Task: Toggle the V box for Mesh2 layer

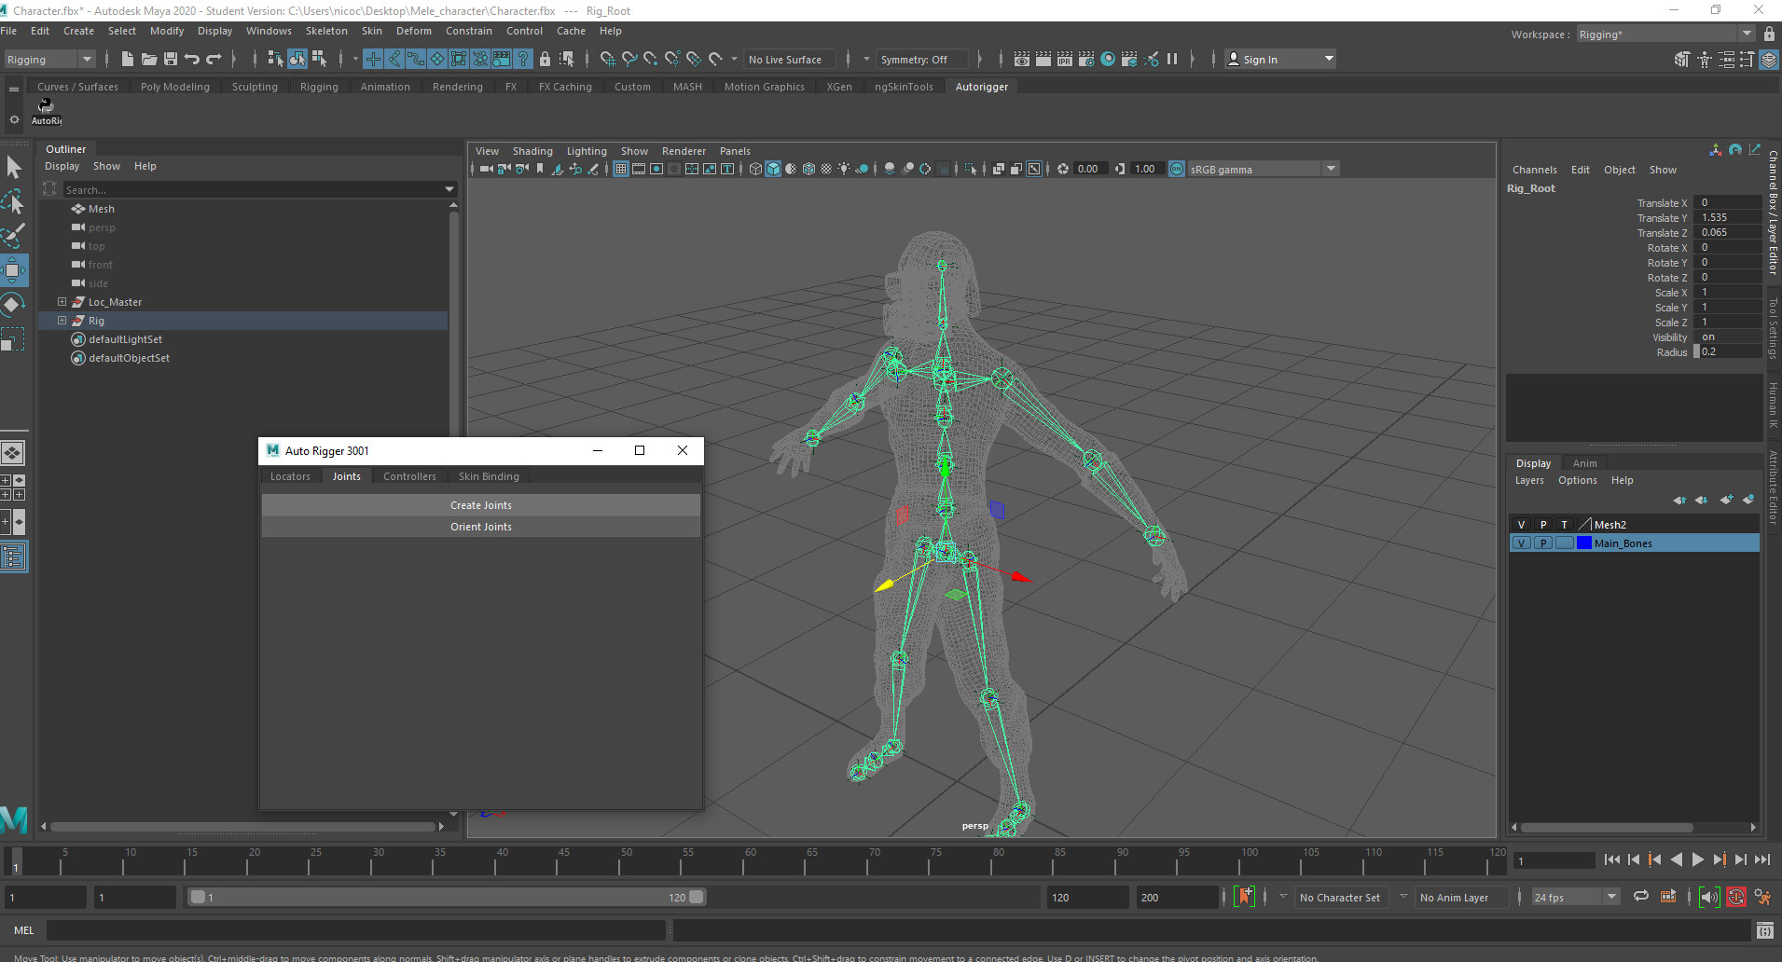Action: (1521, 525)
